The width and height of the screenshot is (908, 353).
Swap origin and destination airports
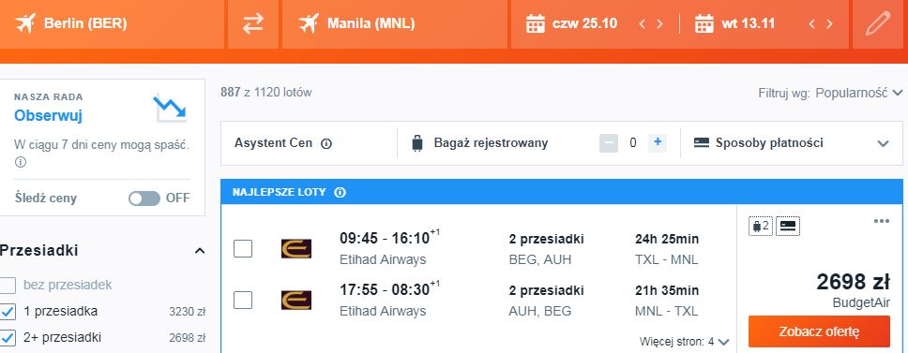pyautogui.click(x=253, y=24)
